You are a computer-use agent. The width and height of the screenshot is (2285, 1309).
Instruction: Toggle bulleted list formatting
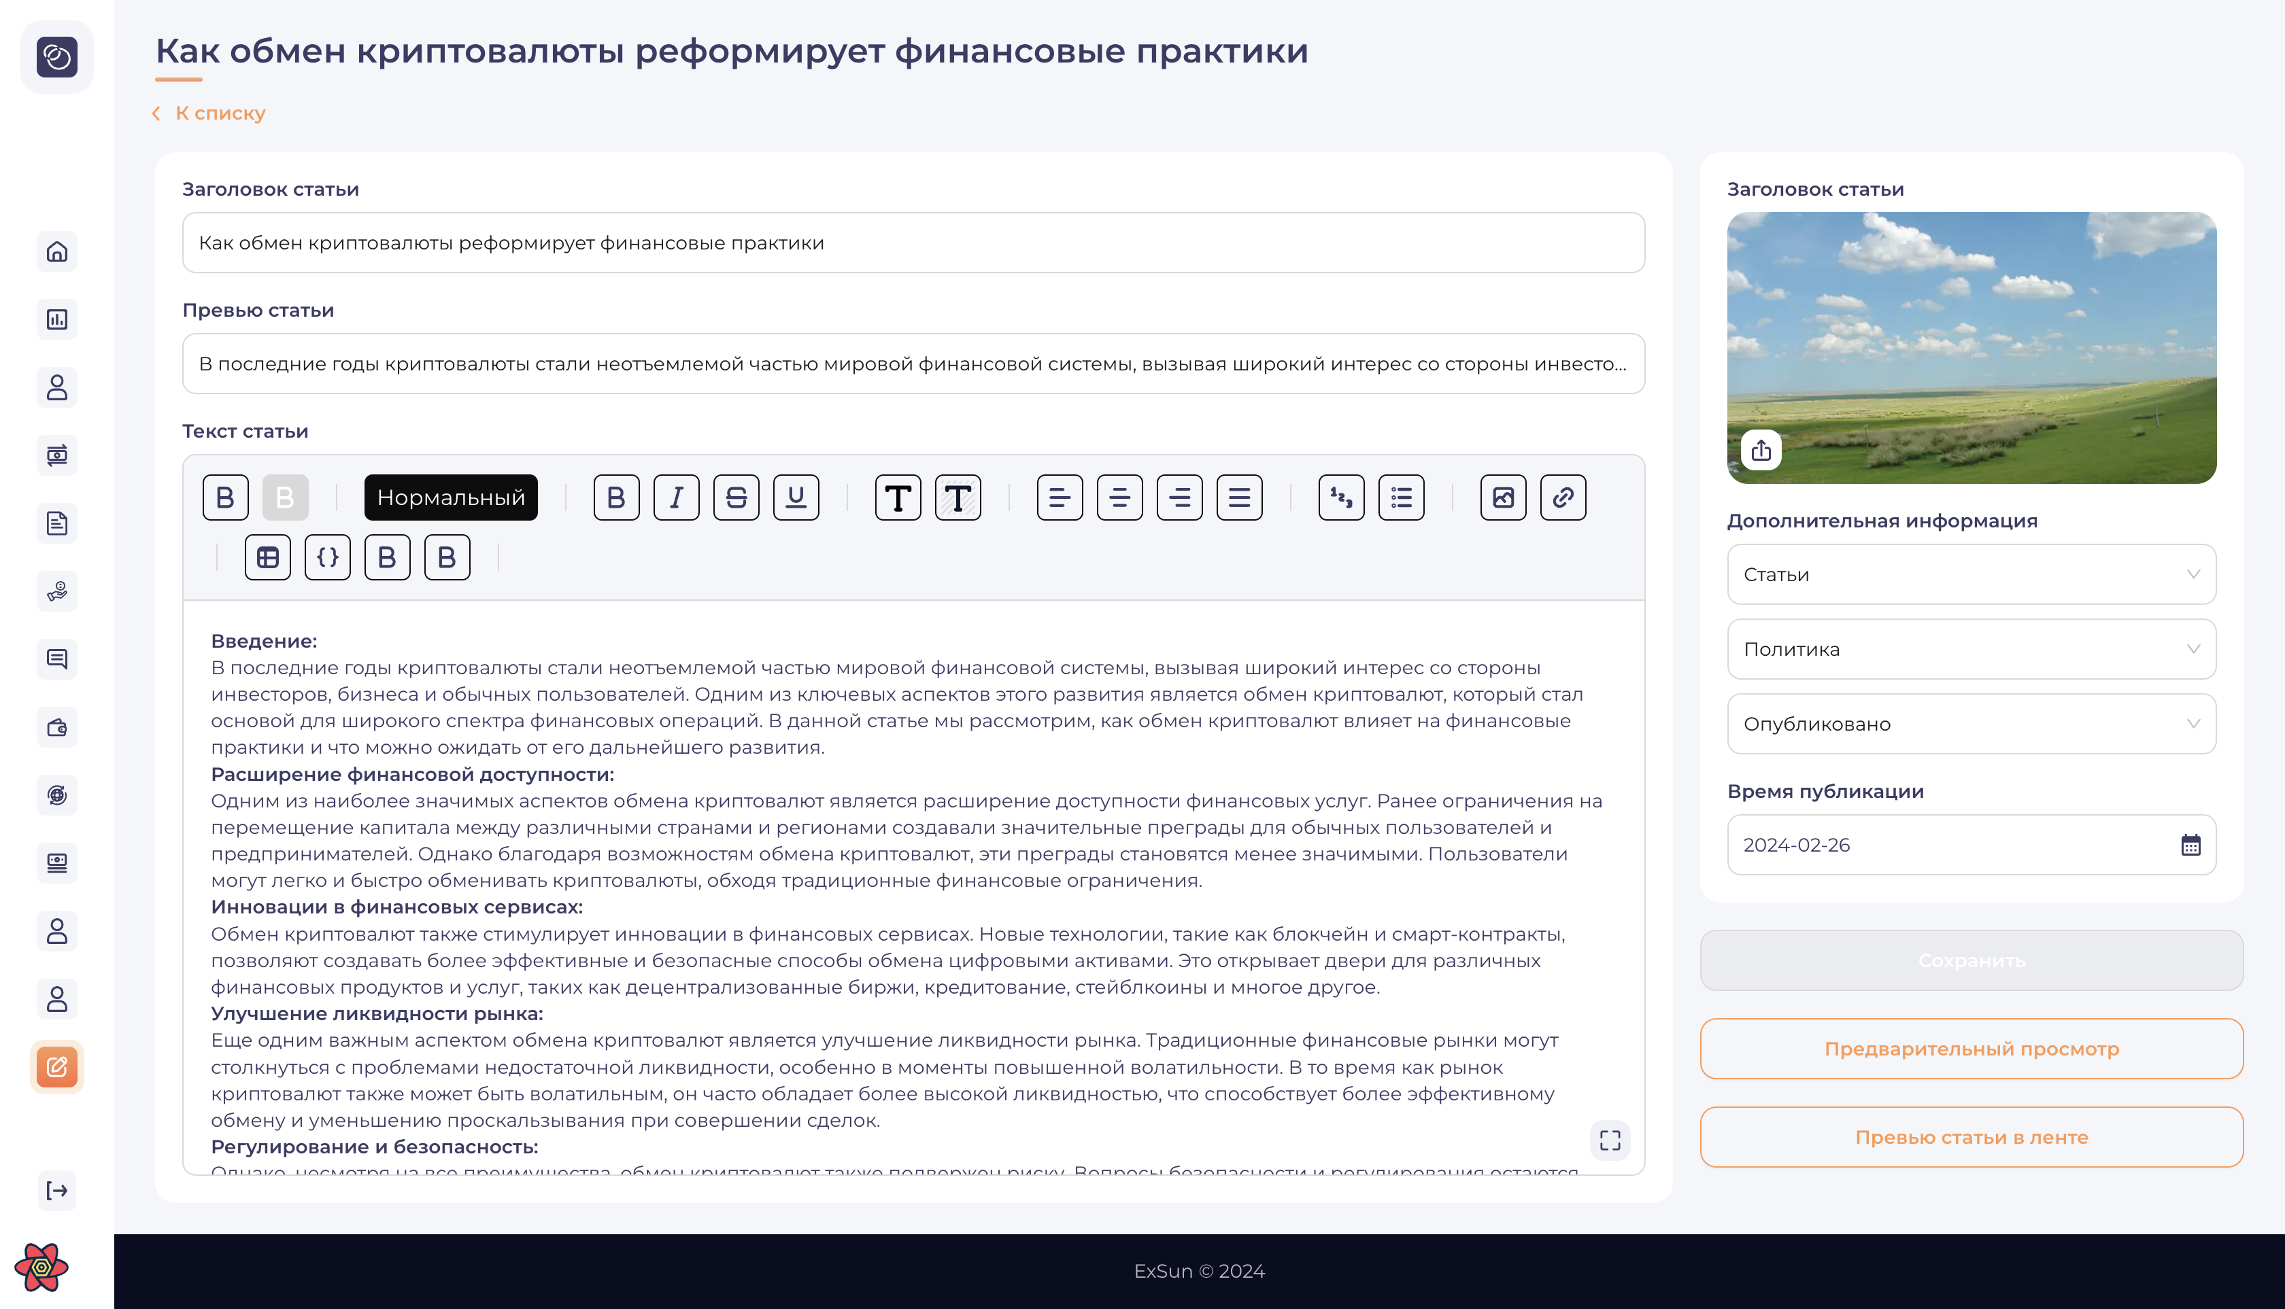1401,498
